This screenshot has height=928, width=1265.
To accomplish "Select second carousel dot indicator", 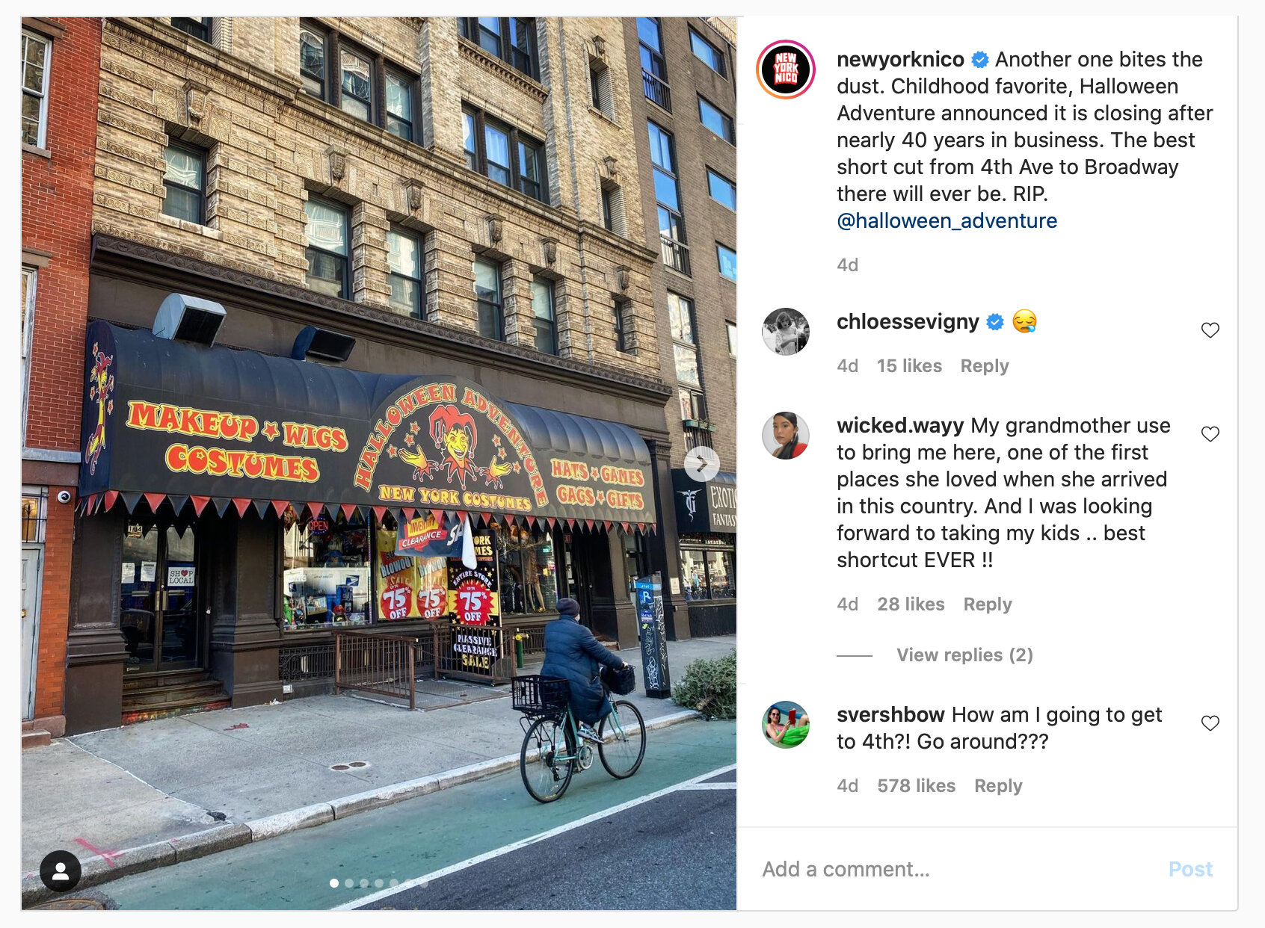I will coord(349,883).
